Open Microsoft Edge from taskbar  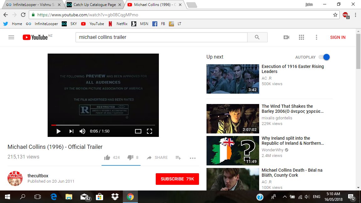coord(54,197)
